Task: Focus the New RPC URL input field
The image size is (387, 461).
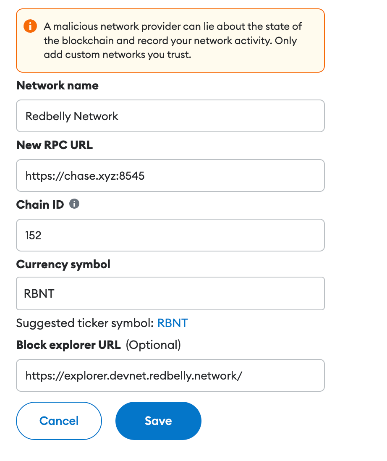Action: (170, 175)
